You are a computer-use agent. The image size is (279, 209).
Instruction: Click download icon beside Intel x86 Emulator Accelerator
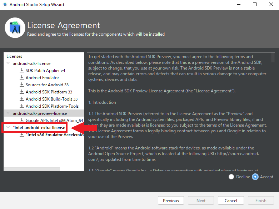point(22,134)
